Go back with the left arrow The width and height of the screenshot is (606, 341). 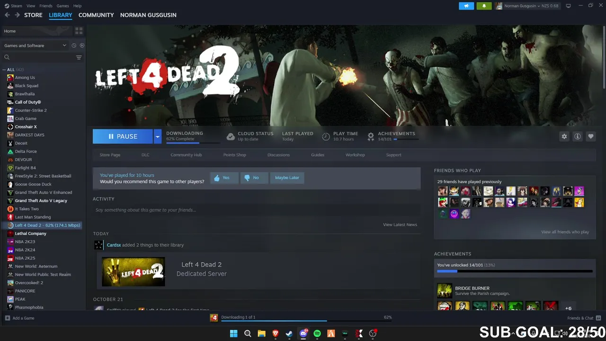(x=7, y=15)
